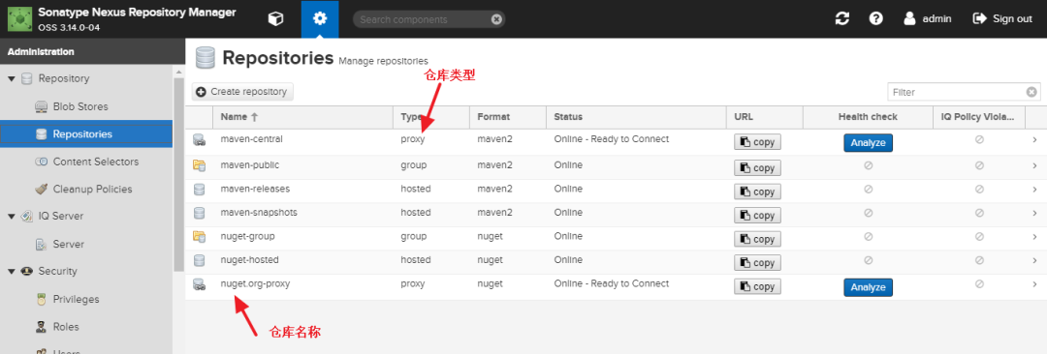Clear the Filter box with X icon

[x=1031, y=92]
